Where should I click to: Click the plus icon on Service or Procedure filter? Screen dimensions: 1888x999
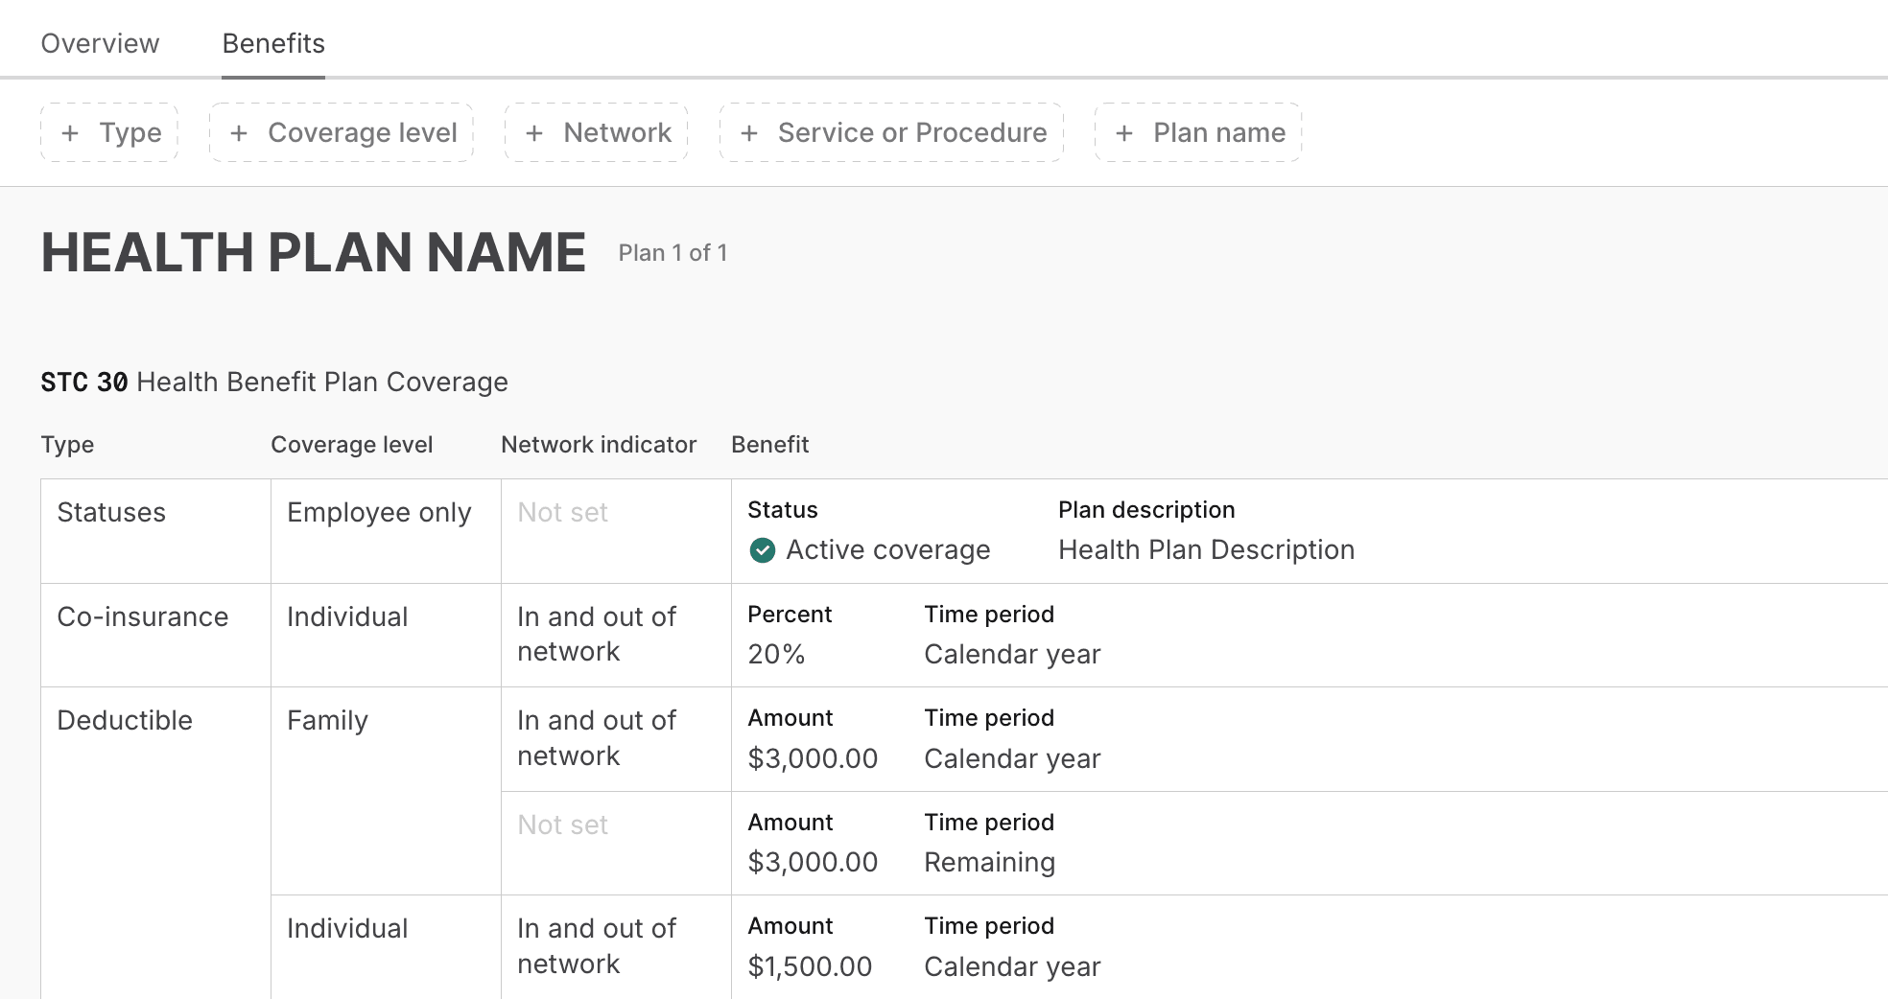click(x=748, y=132)
